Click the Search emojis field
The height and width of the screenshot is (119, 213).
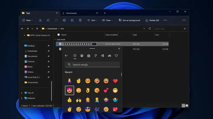click(x=92, y=65)
